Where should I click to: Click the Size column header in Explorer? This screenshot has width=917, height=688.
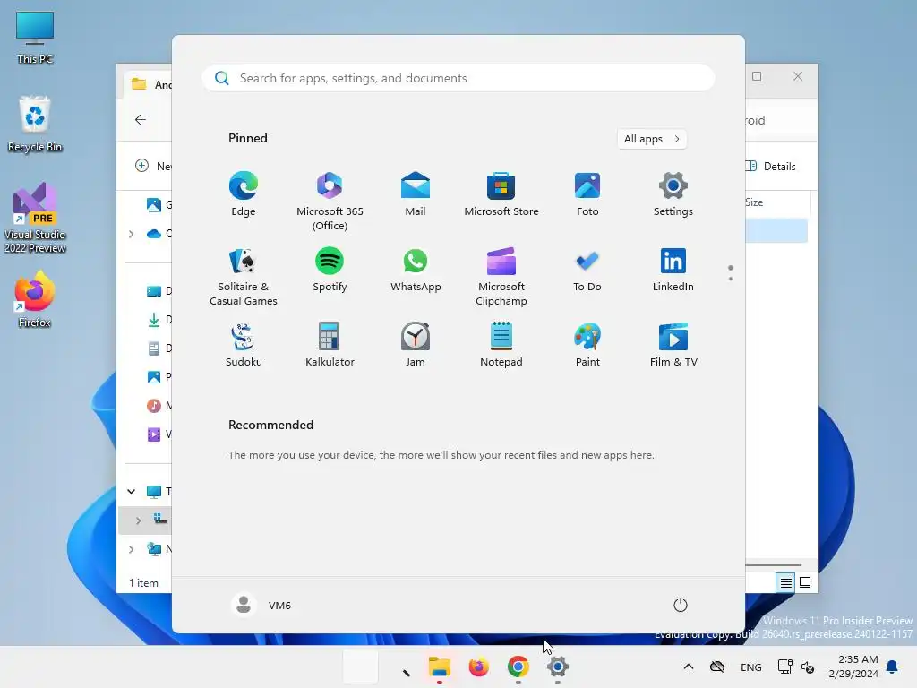point(754,202)
